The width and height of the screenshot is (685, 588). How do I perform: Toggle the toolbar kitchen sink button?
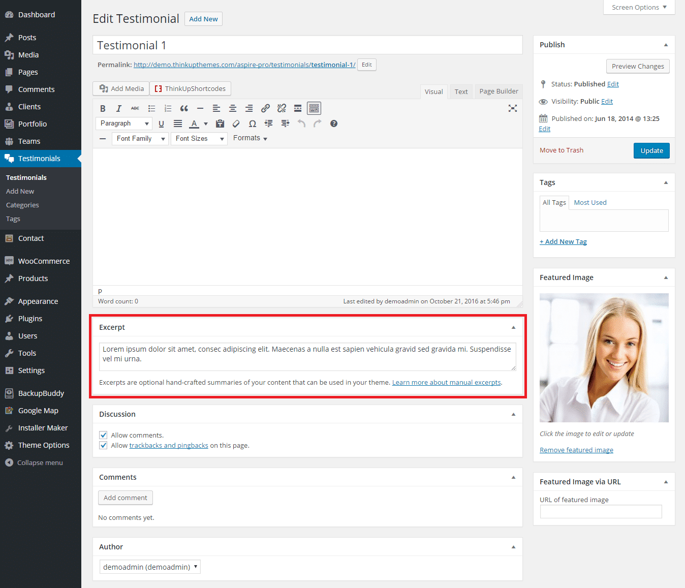(314, 108)
